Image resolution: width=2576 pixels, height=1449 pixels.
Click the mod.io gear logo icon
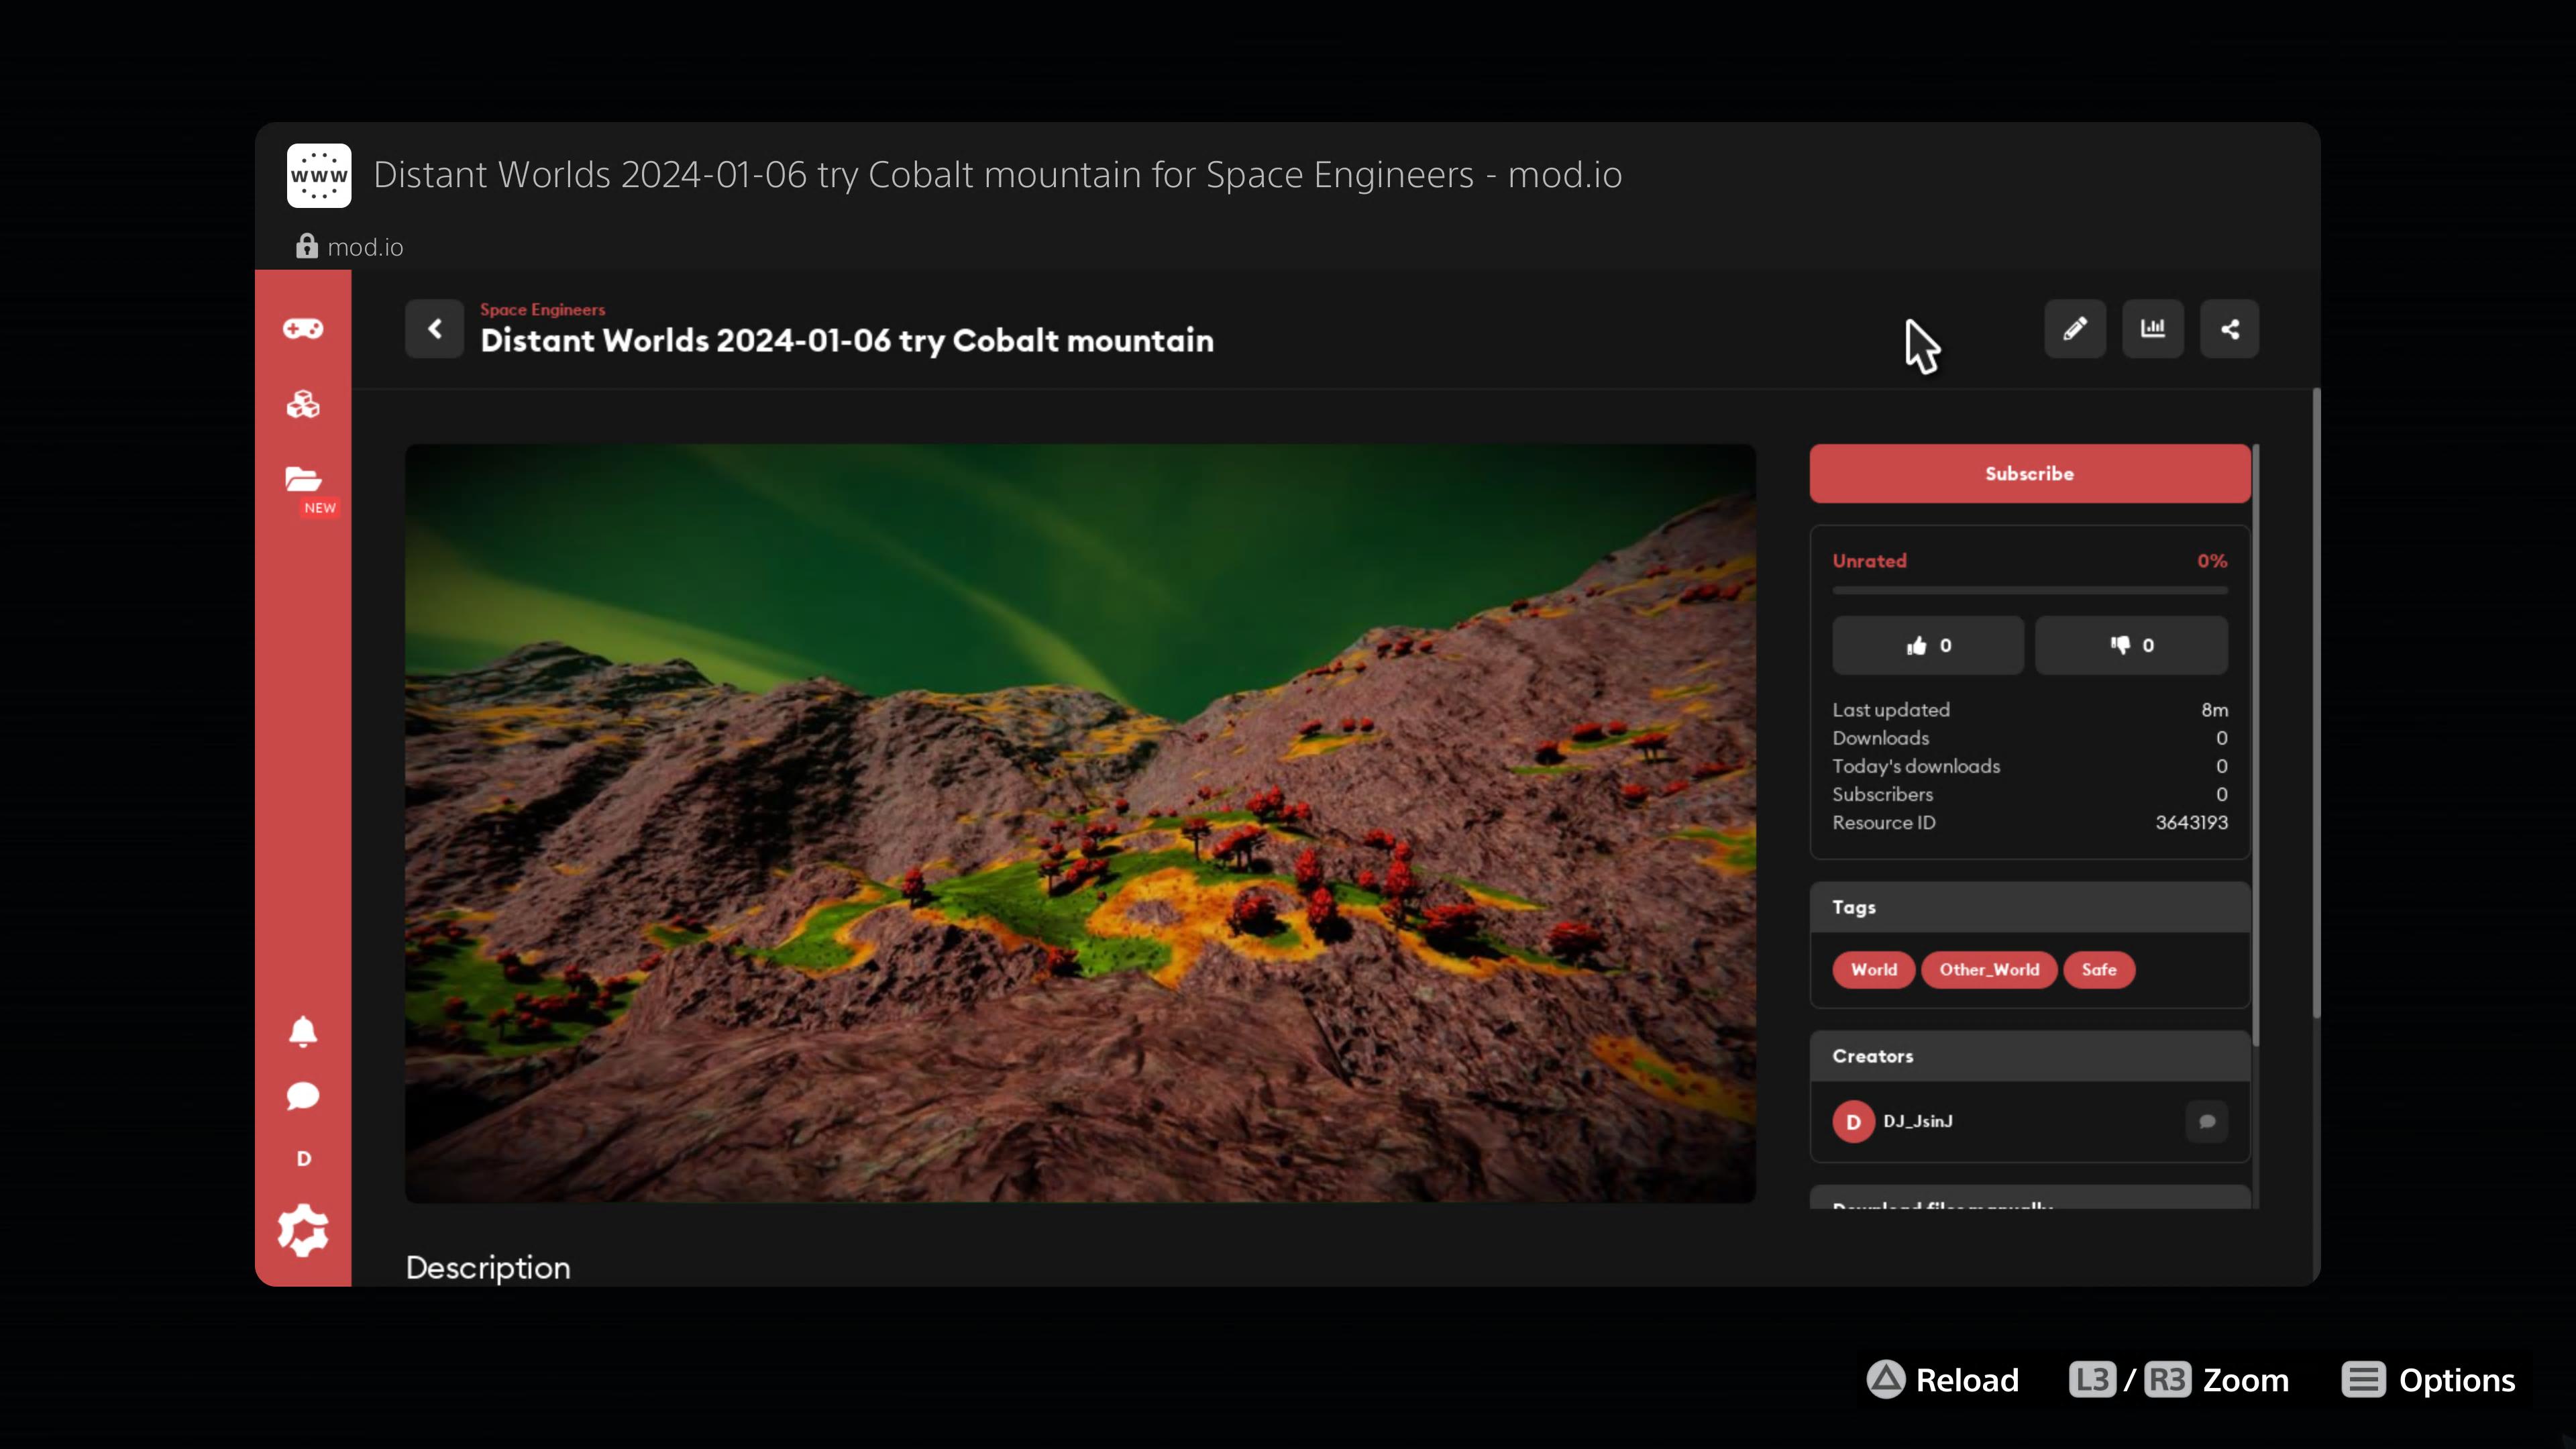303,1230
